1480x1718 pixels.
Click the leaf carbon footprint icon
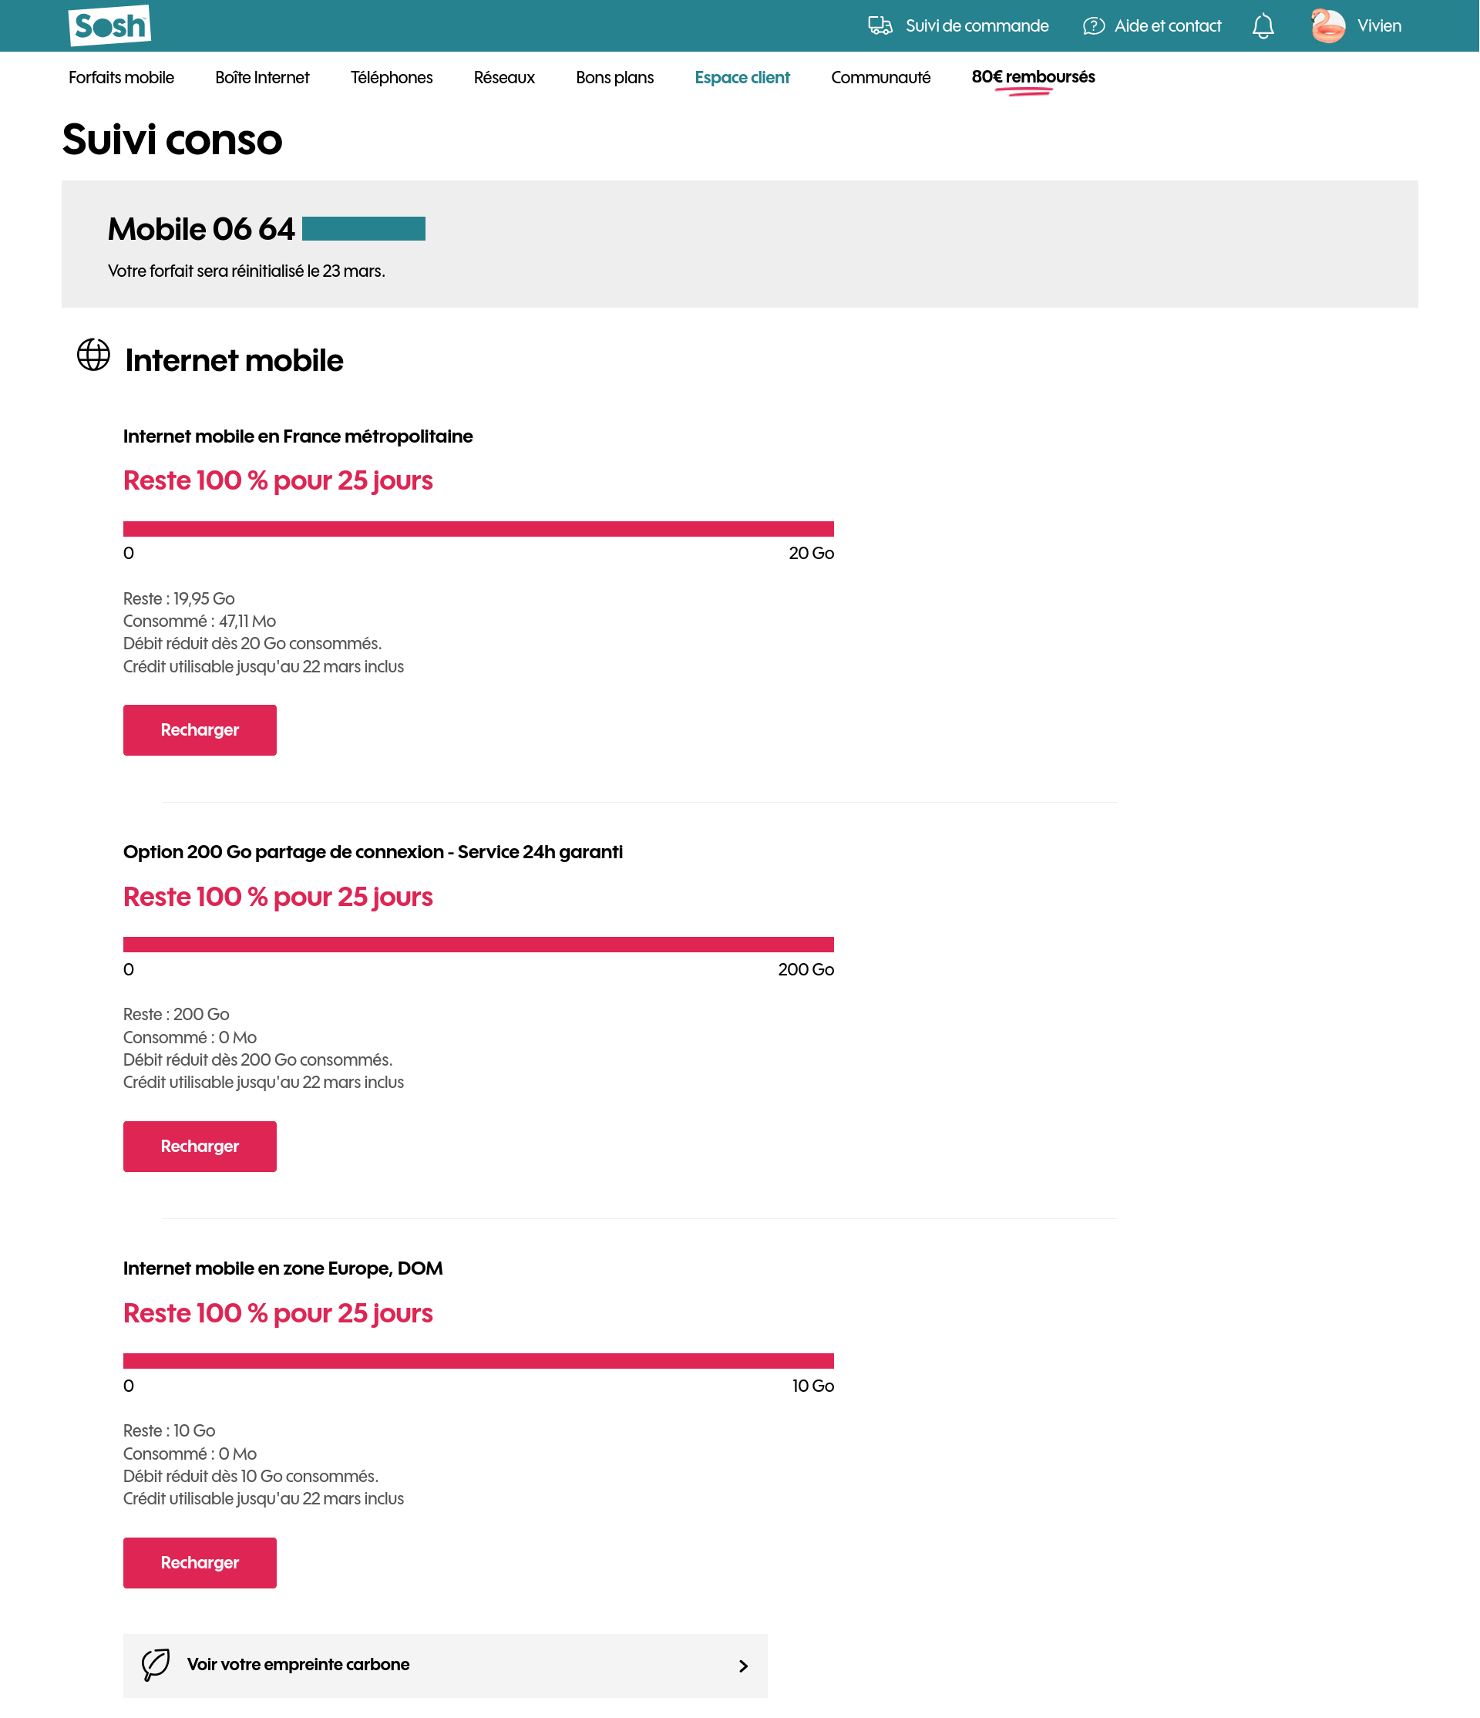[x=156, y=1665]
